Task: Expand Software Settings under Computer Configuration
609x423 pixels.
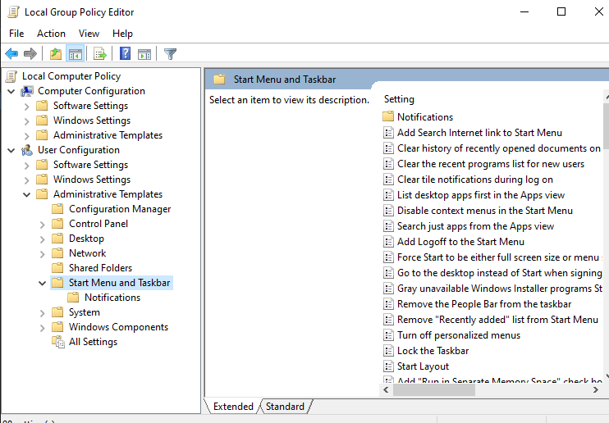Action: click(27, 107)
